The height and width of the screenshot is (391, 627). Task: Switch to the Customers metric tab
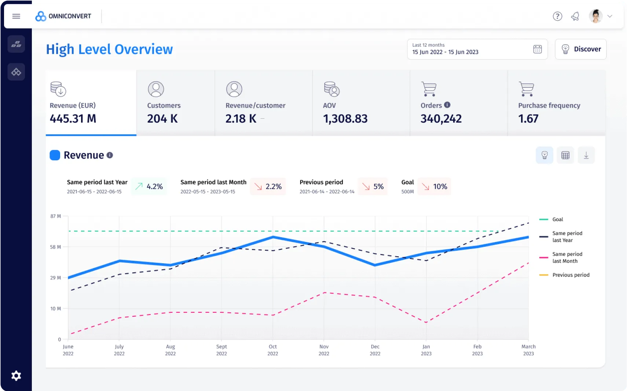coord(175,103)
